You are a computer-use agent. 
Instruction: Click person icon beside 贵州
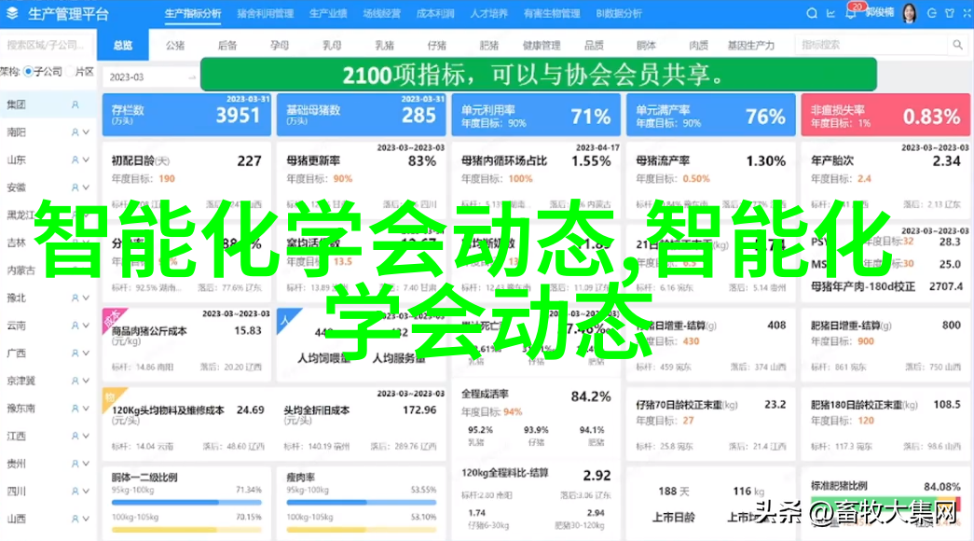[75, 464]
